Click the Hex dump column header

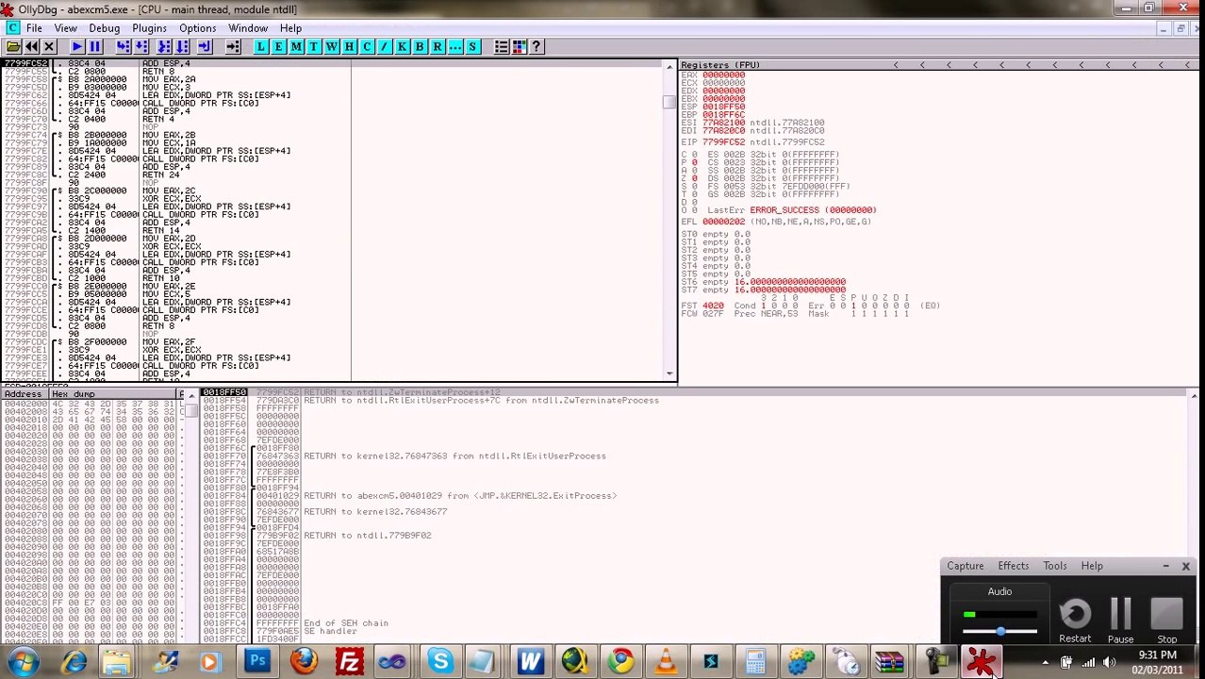pyautogui.click(x=113, y=393)
